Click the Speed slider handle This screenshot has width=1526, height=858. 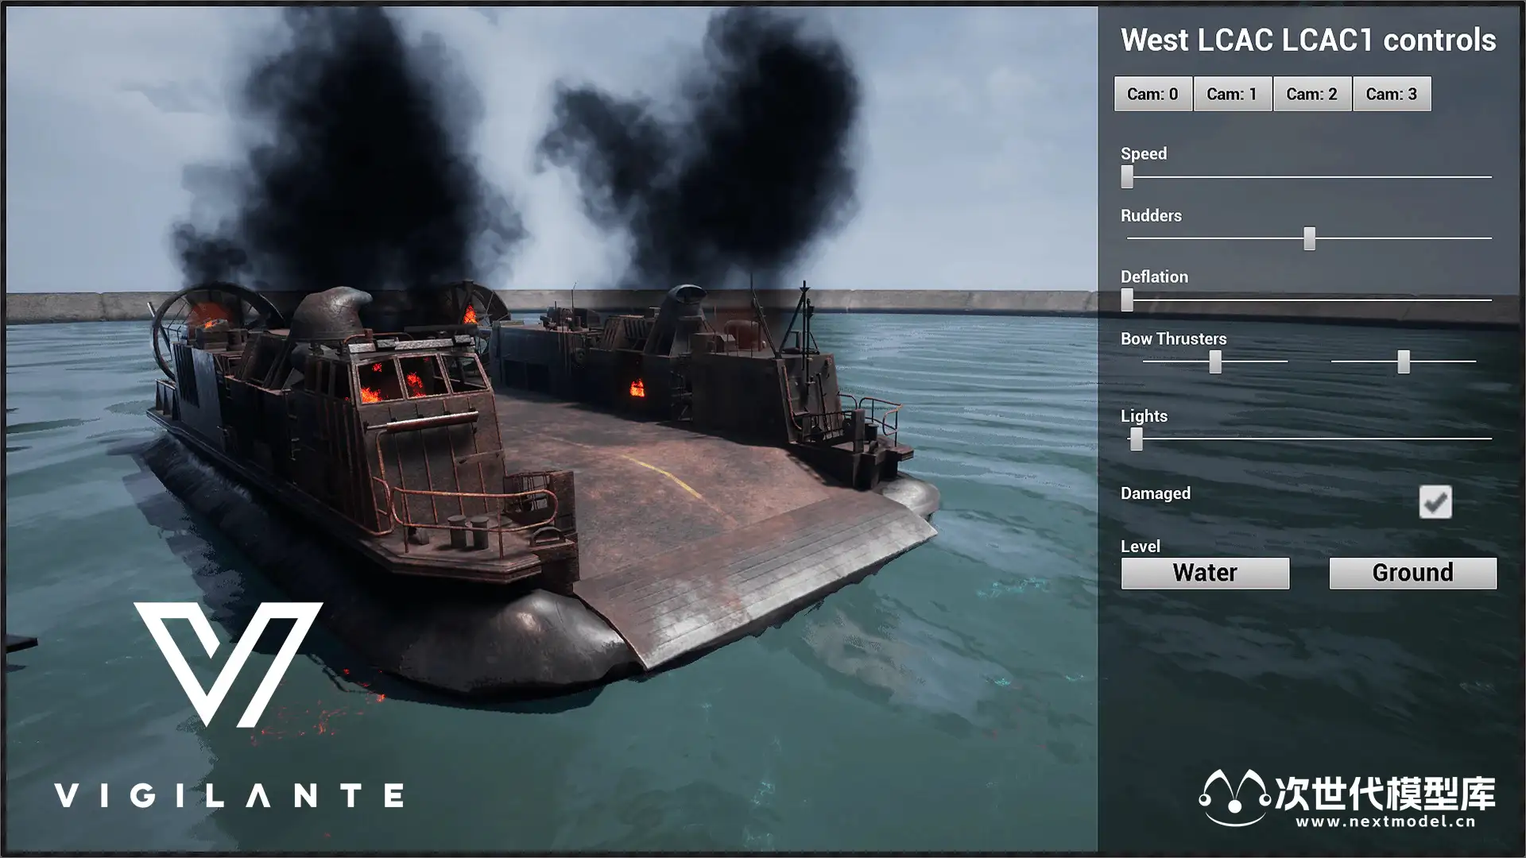(x=1127, y=176)
